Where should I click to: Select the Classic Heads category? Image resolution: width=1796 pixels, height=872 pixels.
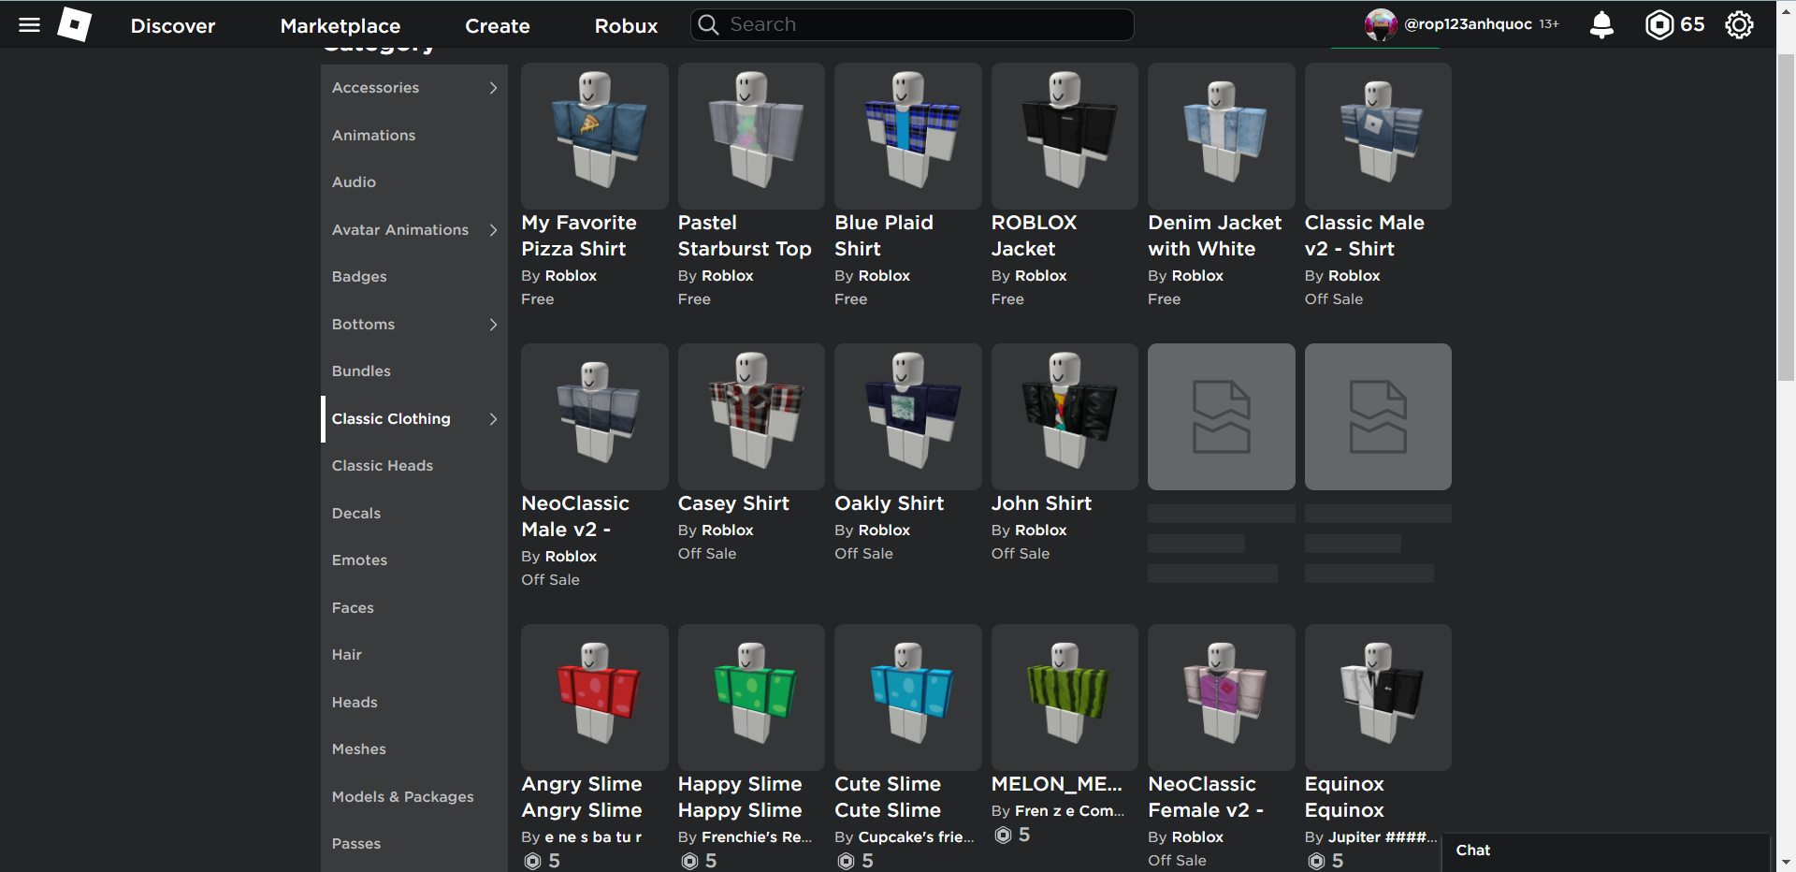(x=383, y=466)
